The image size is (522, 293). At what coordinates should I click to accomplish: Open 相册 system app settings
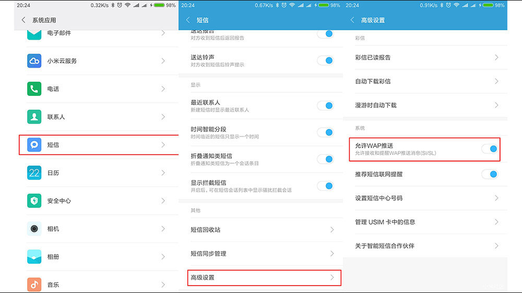point(96,257)
